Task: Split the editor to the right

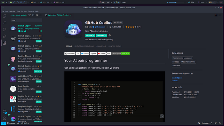Action: 216,15
